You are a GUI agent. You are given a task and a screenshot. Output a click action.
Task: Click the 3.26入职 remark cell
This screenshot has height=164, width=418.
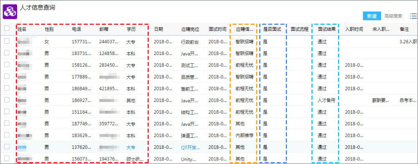coord(409,42)
